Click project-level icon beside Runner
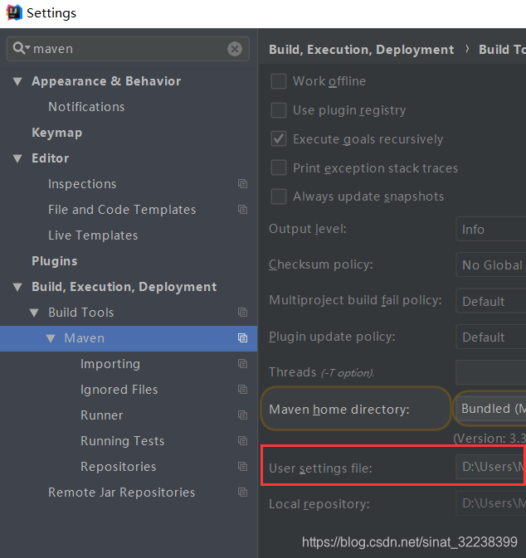Image resolution: width=526 pixels, height=558 pixels. 242,415
